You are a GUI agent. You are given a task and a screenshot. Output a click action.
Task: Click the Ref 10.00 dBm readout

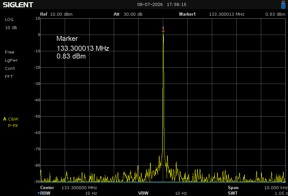pyautogui.click(x=56, y=14)
